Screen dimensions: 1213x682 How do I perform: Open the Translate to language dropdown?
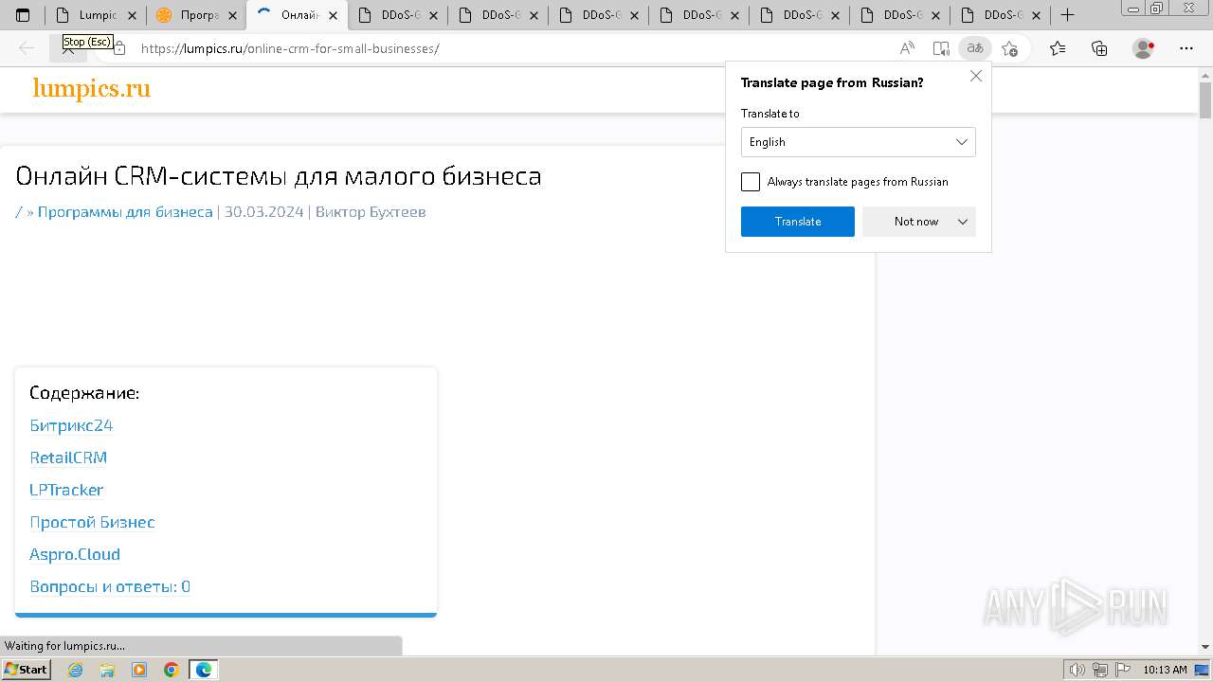(858, 142)
